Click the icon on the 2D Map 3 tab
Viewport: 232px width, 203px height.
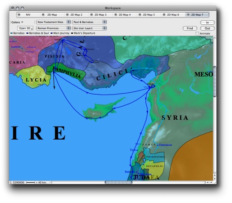tap(92, 15)
